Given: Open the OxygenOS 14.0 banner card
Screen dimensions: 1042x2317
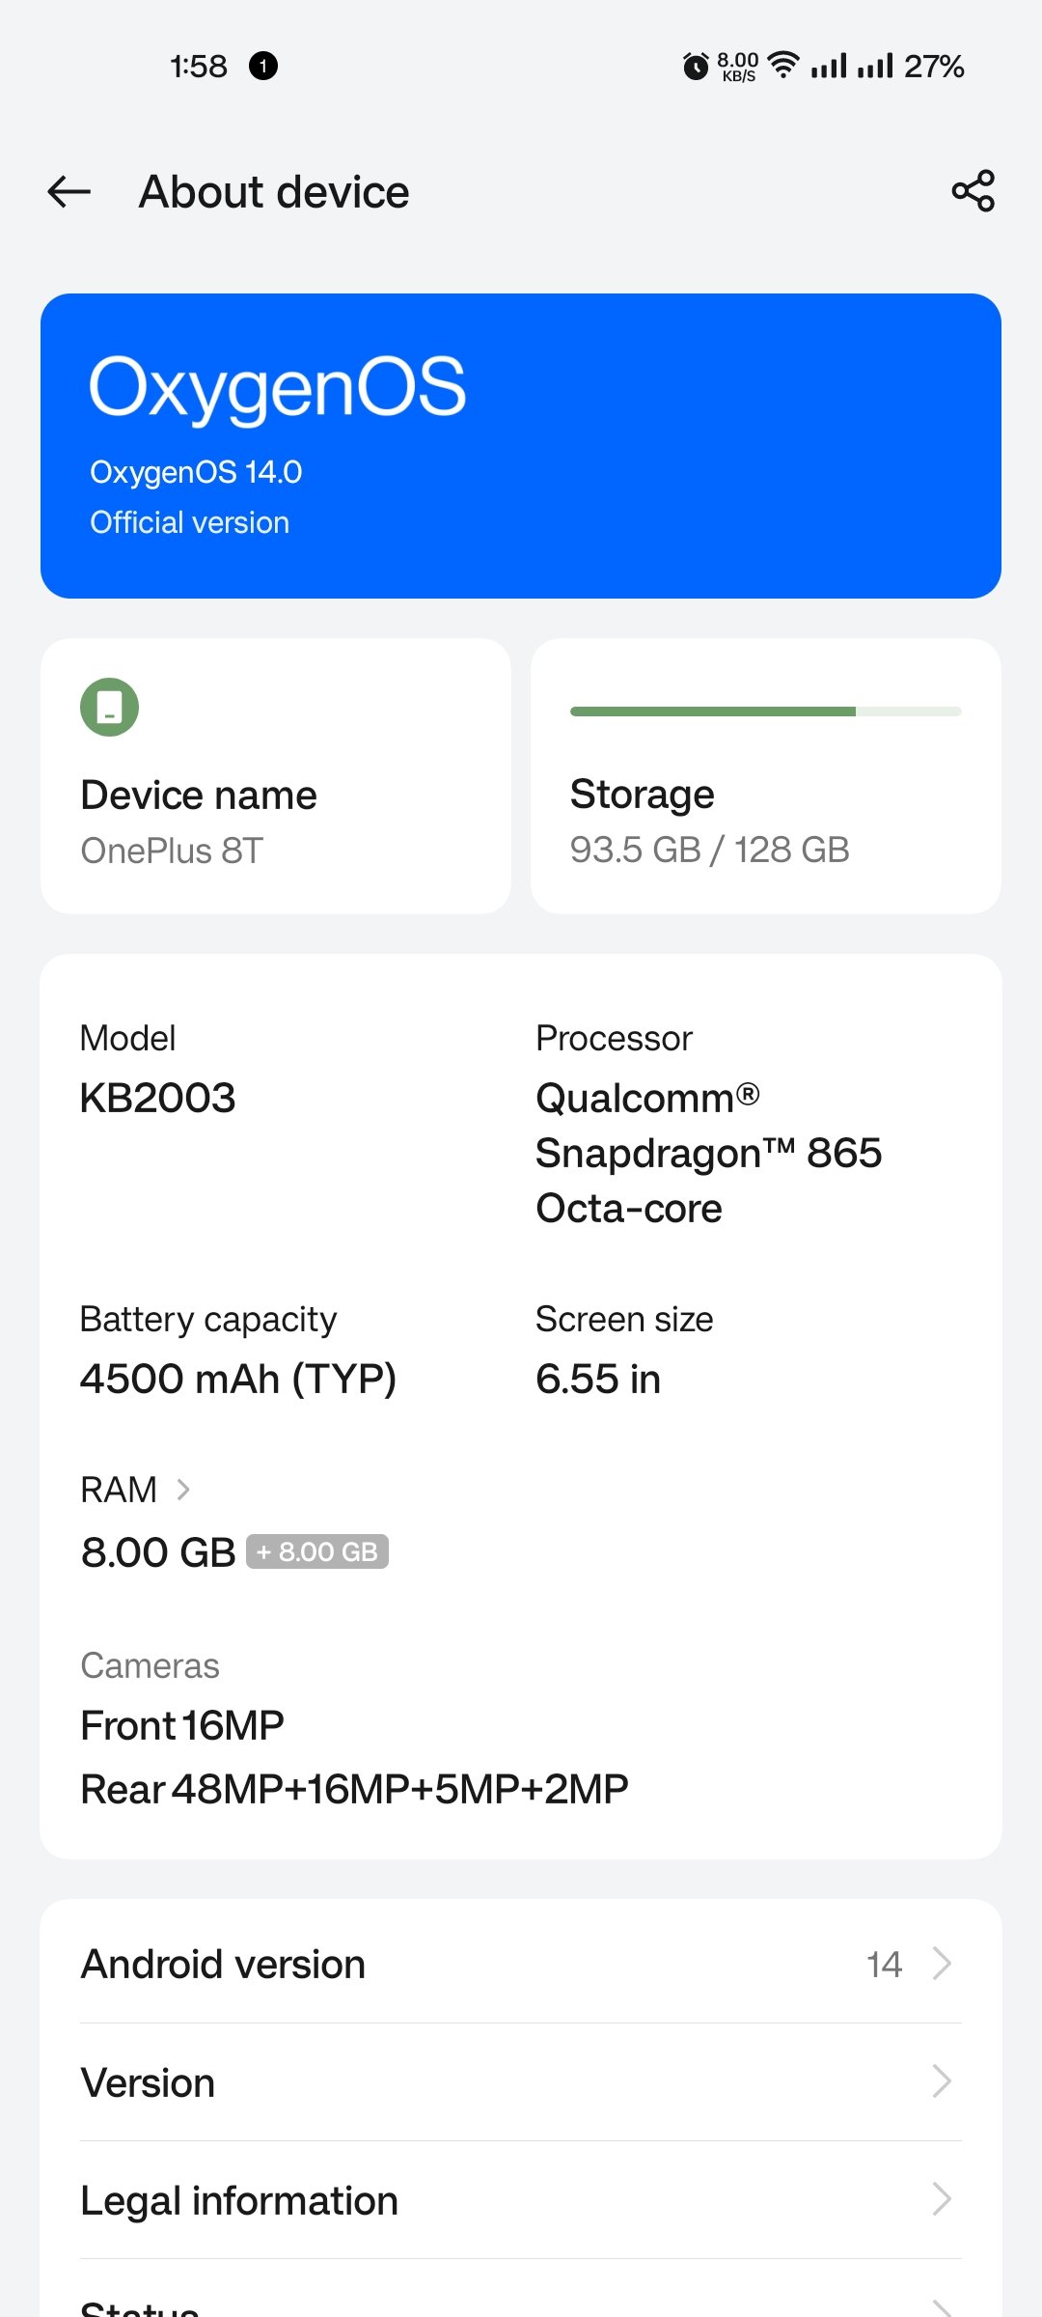Looking at the screenshot, I should [x=521, y=446].
